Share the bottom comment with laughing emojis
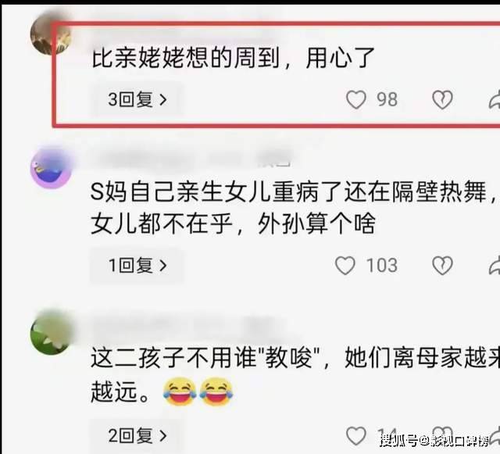Screen dimensions: 500x454 495,436
